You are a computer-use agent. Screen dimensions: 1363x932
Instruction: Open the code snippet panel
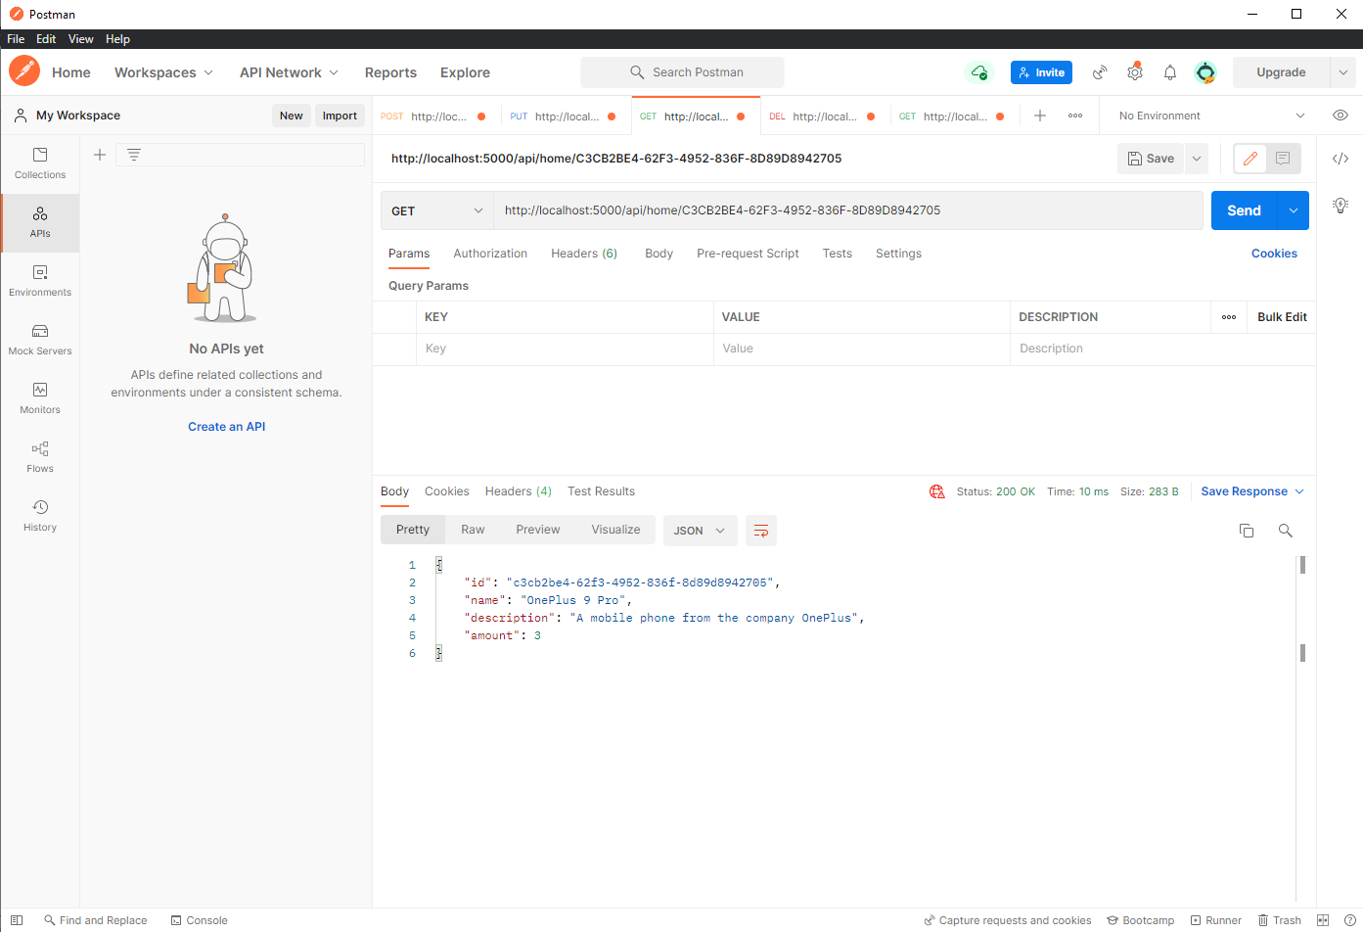(x=1340, y=158)
